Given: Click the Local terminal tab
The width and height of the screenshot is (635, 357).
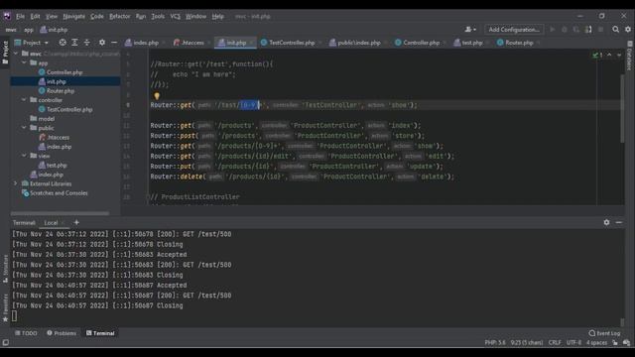Looking at the screenshot, I should click(x=51, y=222).
